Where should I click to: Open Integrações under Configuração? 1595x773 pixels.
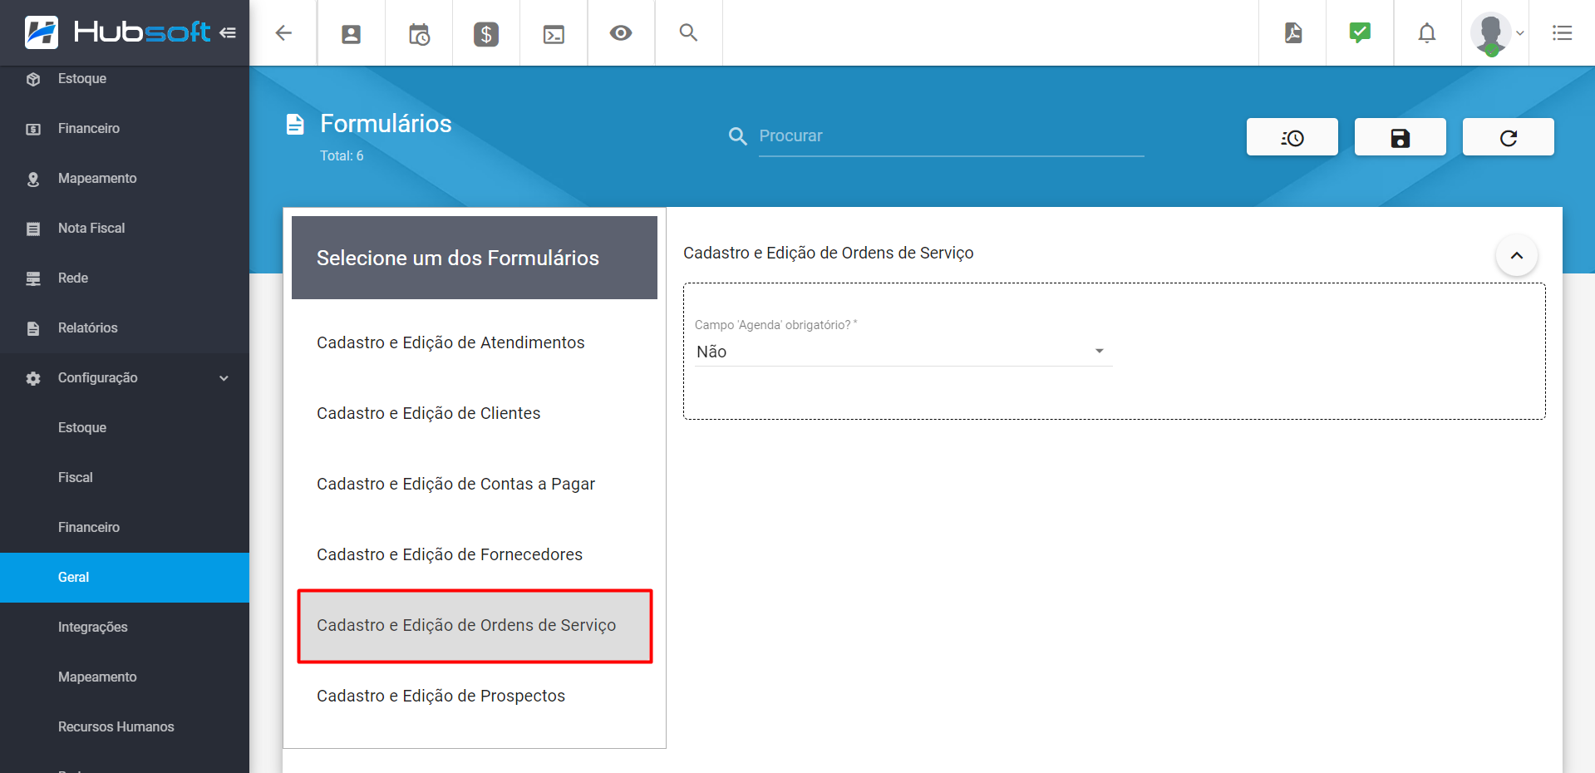pyautogui.click(x=125, y=628)
